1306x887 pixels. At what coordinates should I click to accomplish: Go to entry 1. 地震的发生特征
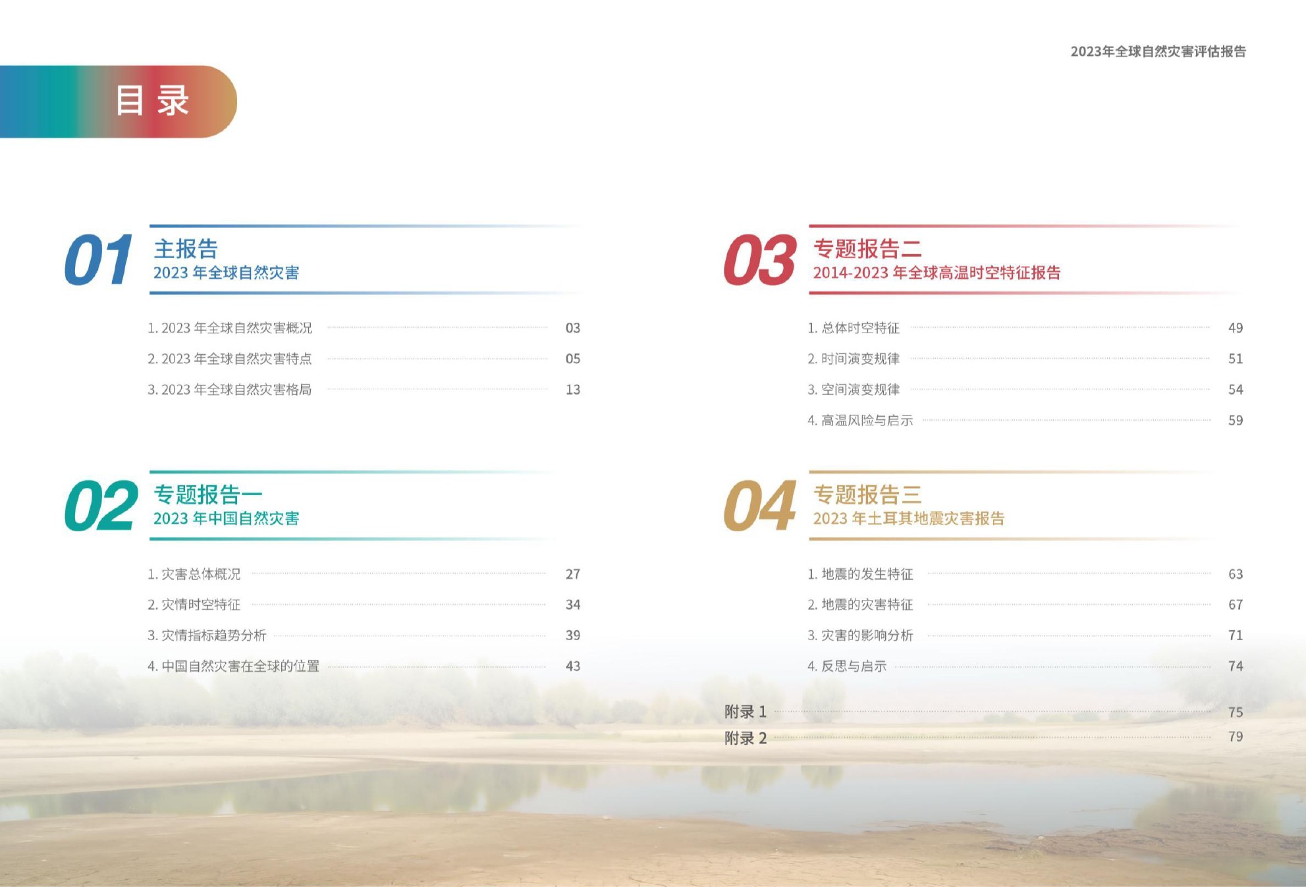860,574
